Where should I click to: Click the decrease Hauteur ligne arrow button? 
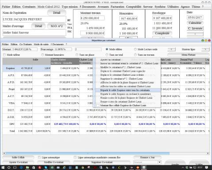(x=172, y=49)
